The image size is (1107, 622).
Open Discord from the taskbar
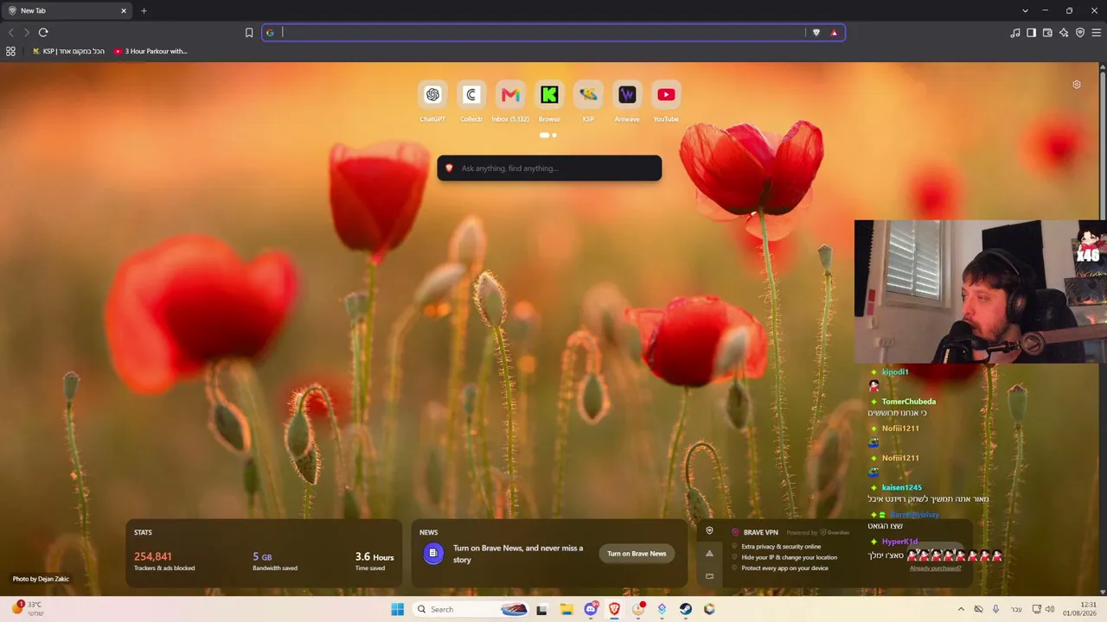tap(591, 609)
